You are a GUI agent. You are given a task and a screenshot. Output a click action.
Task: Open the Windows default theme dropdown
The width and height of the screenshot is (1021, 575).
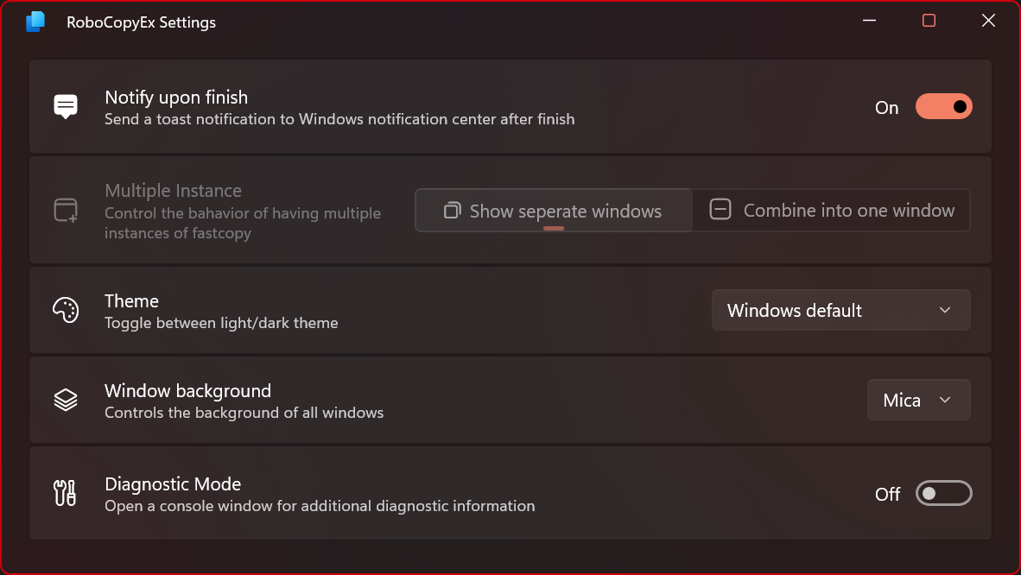pos(840,310)
